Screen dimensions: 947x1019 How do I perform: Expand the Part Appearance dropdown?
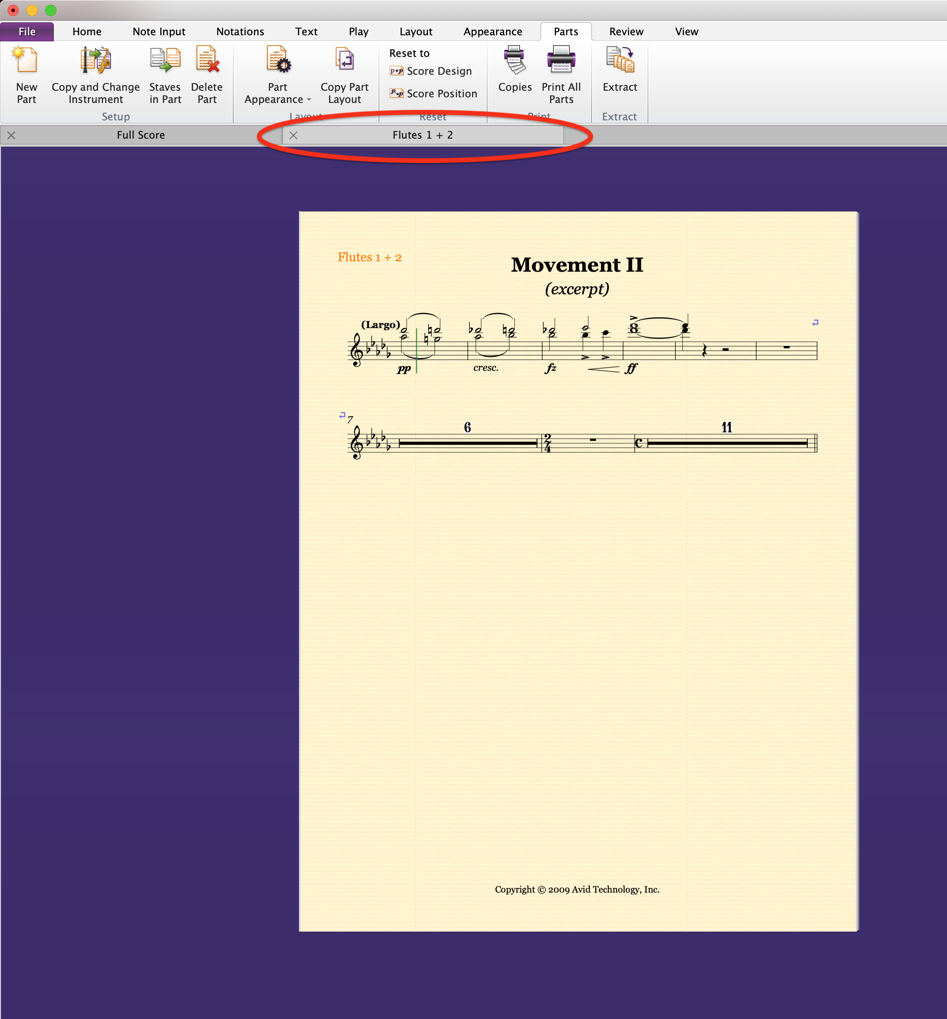(309, 100)
